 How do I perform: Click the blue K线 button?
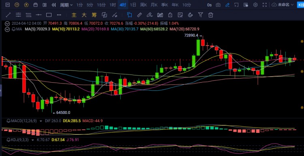(x=300, y=5)
